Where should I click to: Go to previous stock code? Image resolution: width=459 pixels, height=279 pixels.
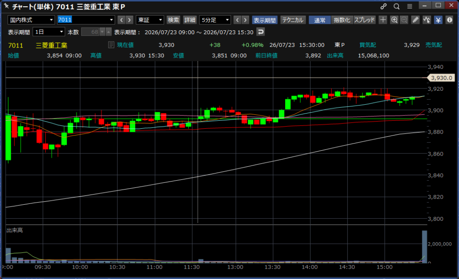tap(121, 20)
